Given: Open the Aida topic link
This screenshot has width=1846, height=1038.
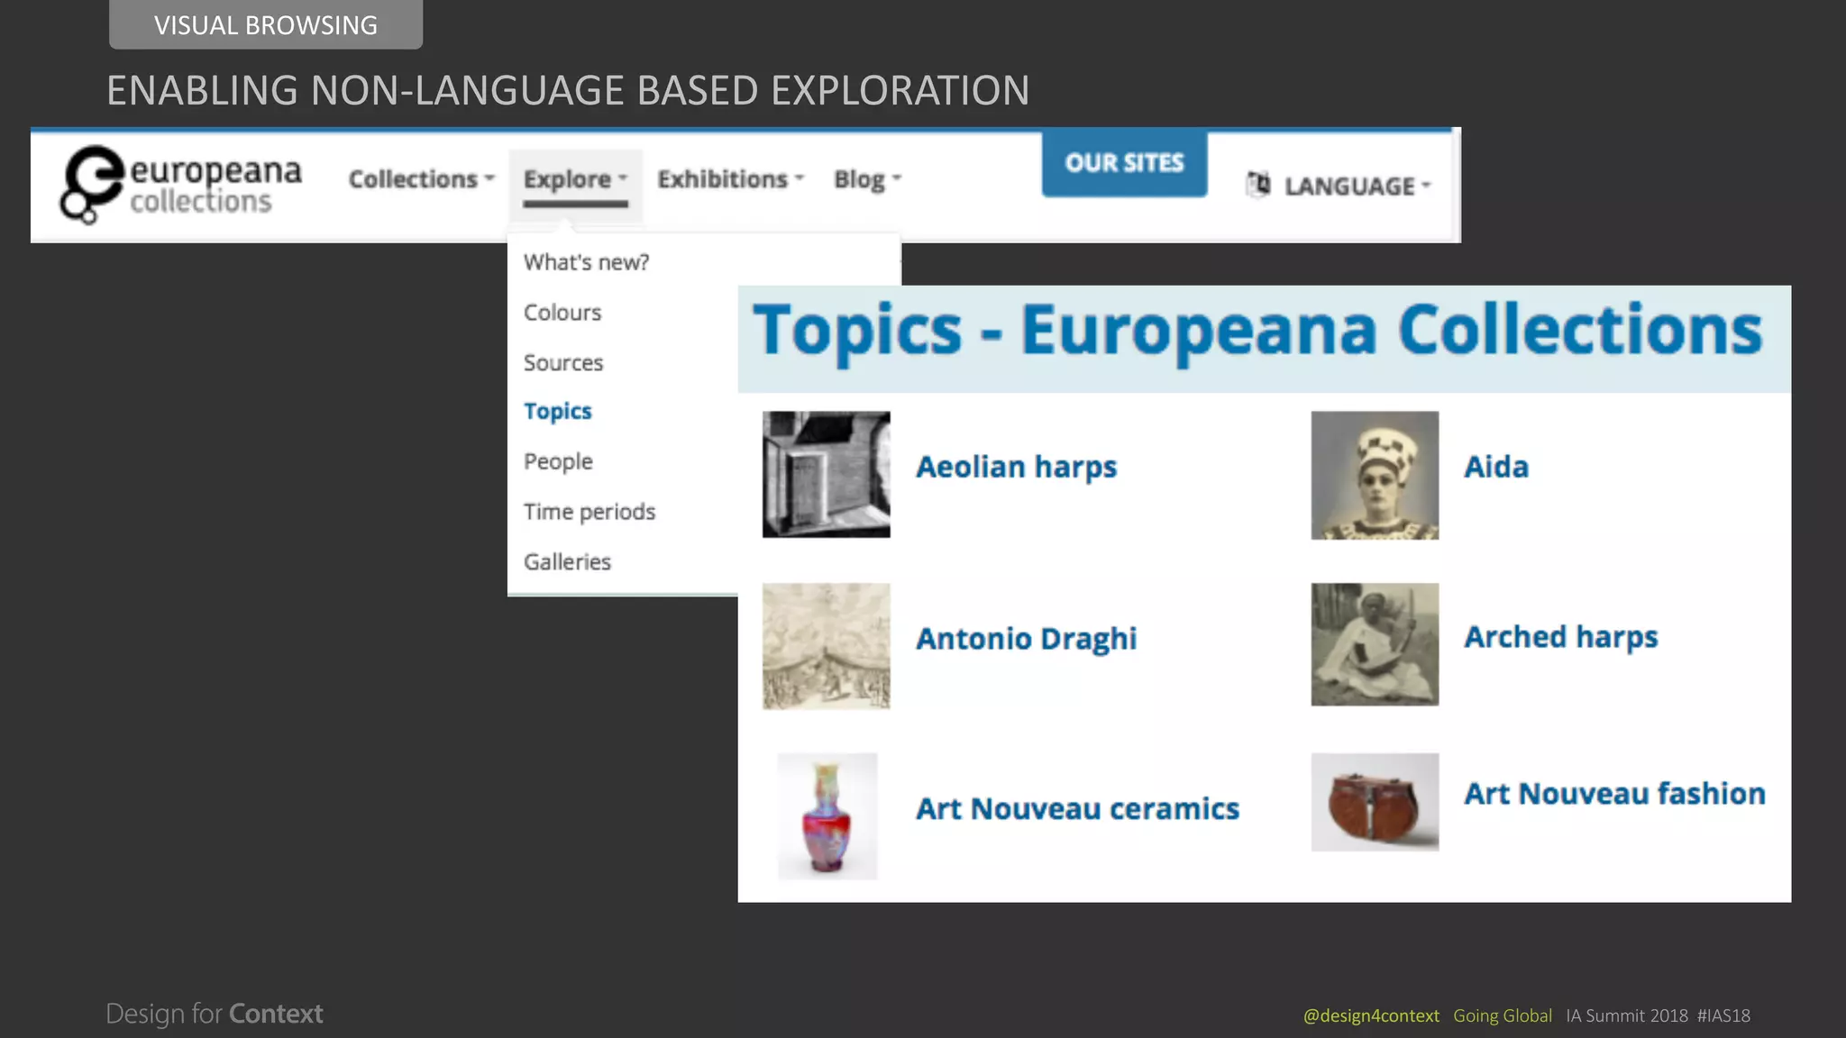Looking at the screenshot, I should 1496,467.
